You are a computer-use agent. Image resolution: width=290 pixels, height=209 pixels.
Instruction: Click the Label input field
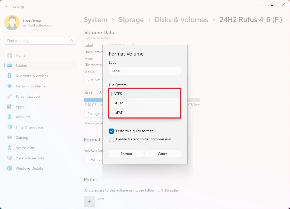click(x=145, y=71)
